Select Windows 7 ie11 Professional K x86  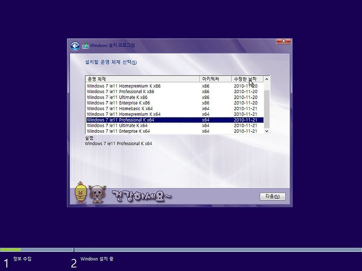[175, 92]
